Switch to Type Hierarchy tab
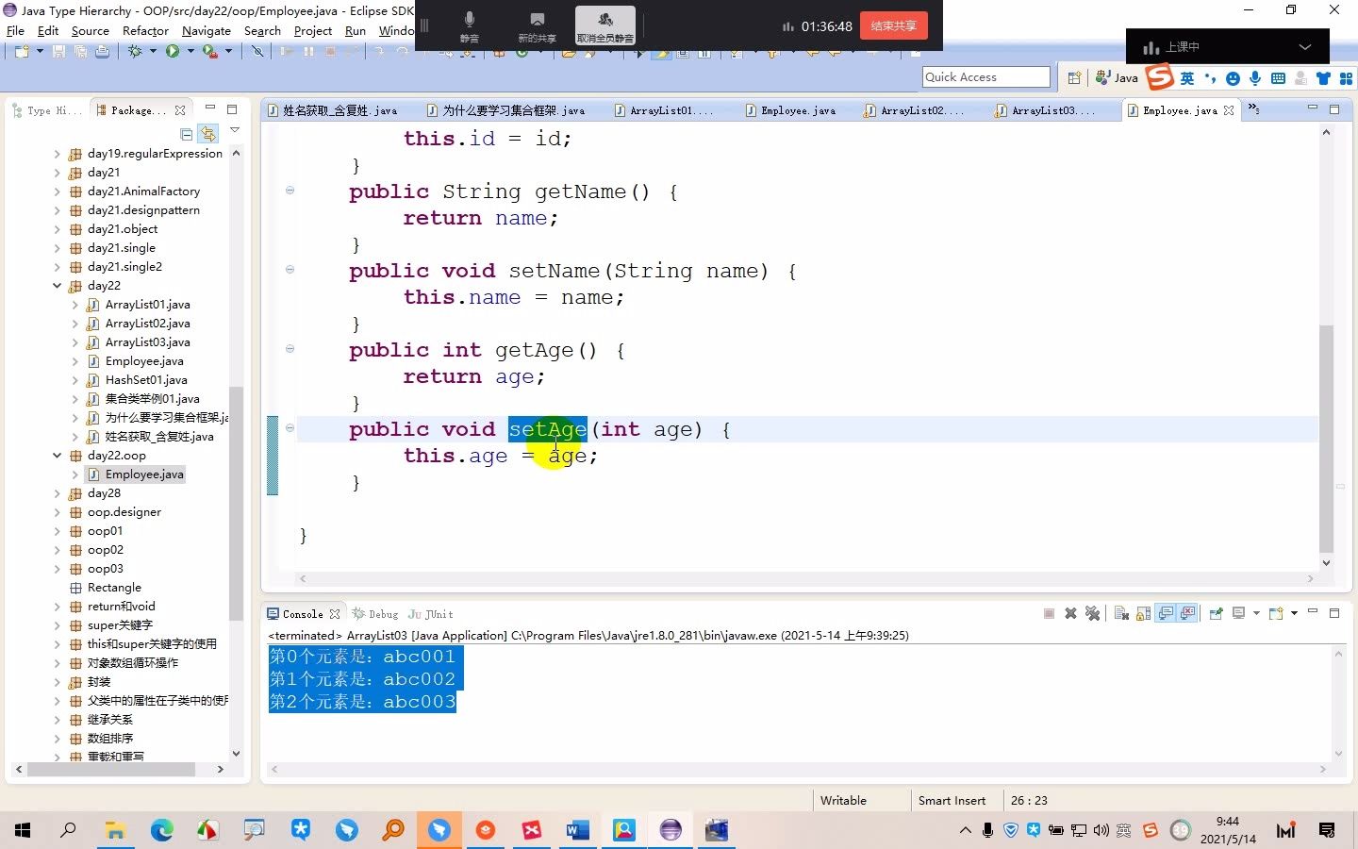Viewport: 1358px width, 849px height. [x=47, y=110]
